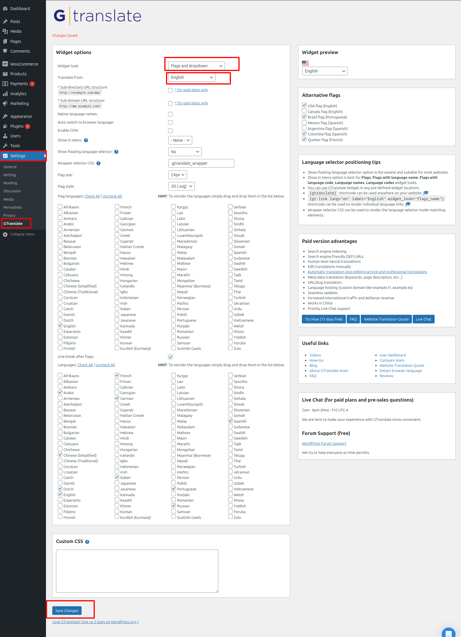
Task: Click the WooCommerce icon in sidebar
Action: tap(5, 64)
